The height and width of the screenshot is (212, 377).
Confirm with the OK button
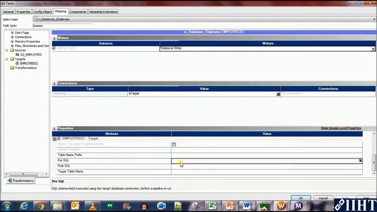(x=301, y=198)
